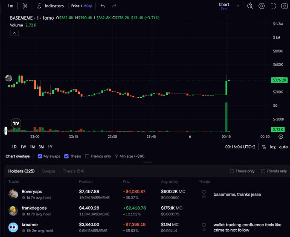Screen dimensions: 290x237
Task: Uncheck Thesis overlay checkbox
Action: (67, 156)
